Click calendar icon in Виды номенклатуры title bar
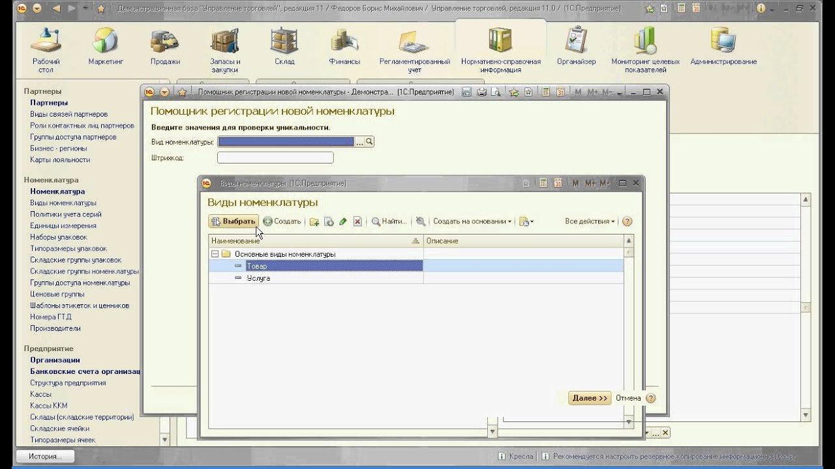Screen dimensions: 835x469 558,184
